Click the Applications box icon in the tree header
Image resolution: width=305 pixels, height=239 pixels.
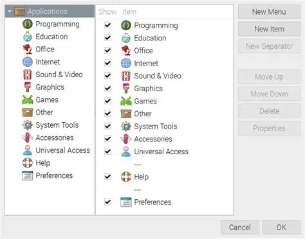(19, 12)
